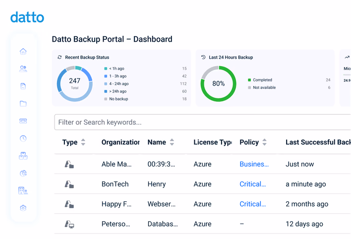Click the 'Not available' legend label
351x239 pixels.
pos(264,87)
